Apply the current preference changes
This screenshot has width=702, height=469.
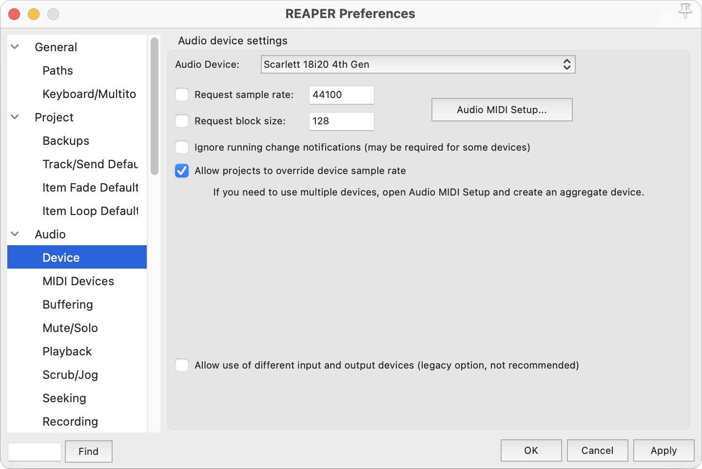664,450
